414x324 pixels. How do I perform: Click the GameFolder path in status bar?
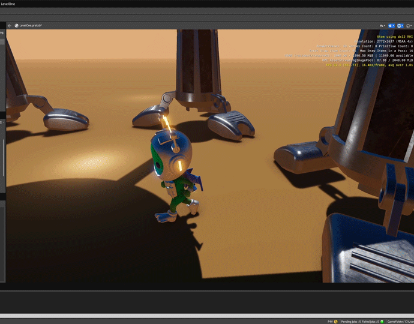401,322
